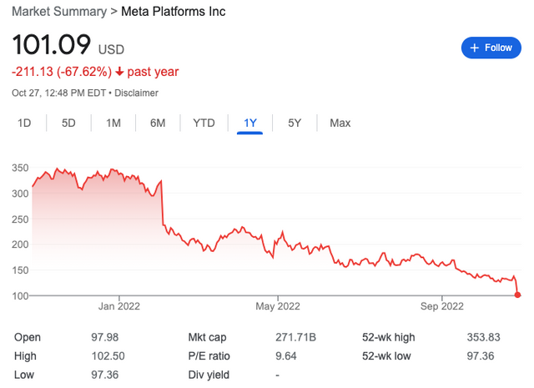
Task: Click the 1Y range tab
Action: tap(249, 123)
